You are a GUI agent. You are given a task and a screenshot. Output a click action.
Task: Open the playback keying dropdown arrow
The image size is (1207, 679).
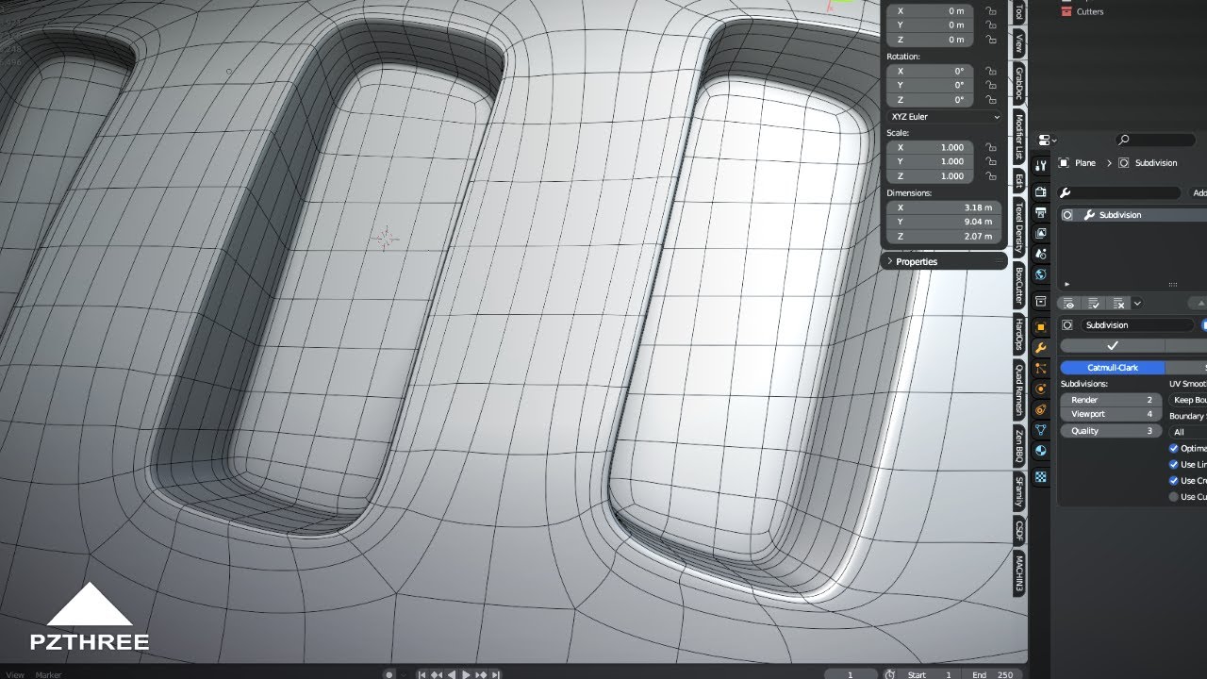(403, 674)
